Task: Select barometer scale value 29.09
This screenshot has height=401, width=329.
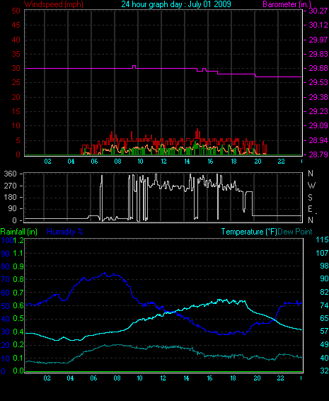Action: click(x=318, y=126)
